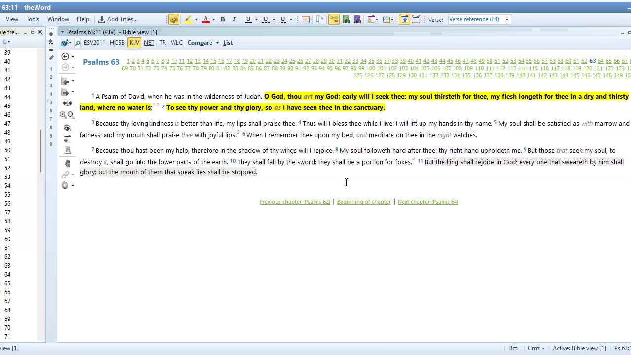Open the Window menu
Screen dimensions: 631x355
click(x=58, y=19)
